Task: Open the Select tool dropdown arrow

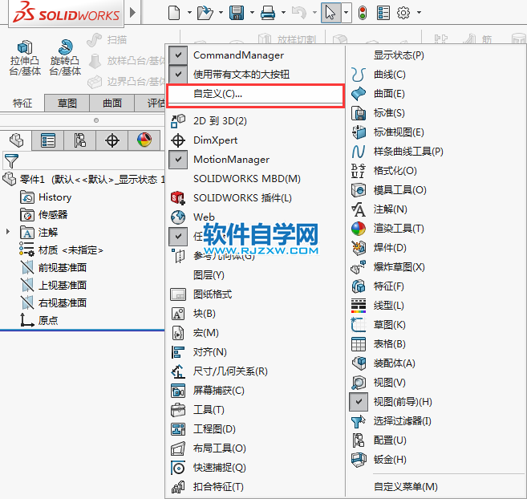Action: pyautogui.click(x=347, y=13)
